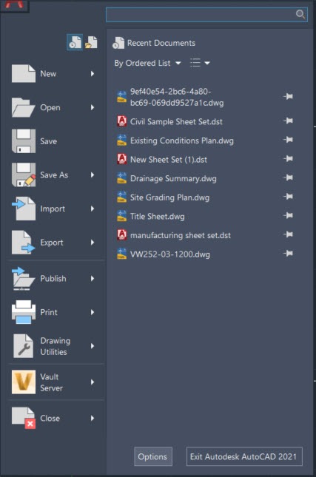This screenshot has width=316, height=477.
Task: Select the Export menu label
Action: coord(52,243)
